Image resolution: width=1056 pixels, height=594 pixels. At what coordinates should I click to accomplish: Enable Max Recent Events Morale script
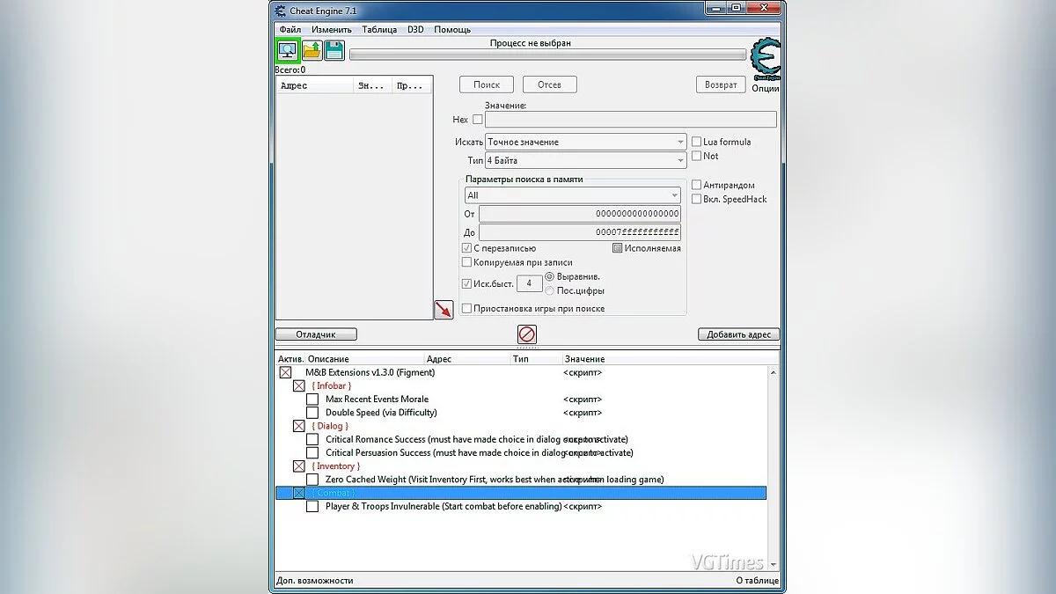click(312, 400)
